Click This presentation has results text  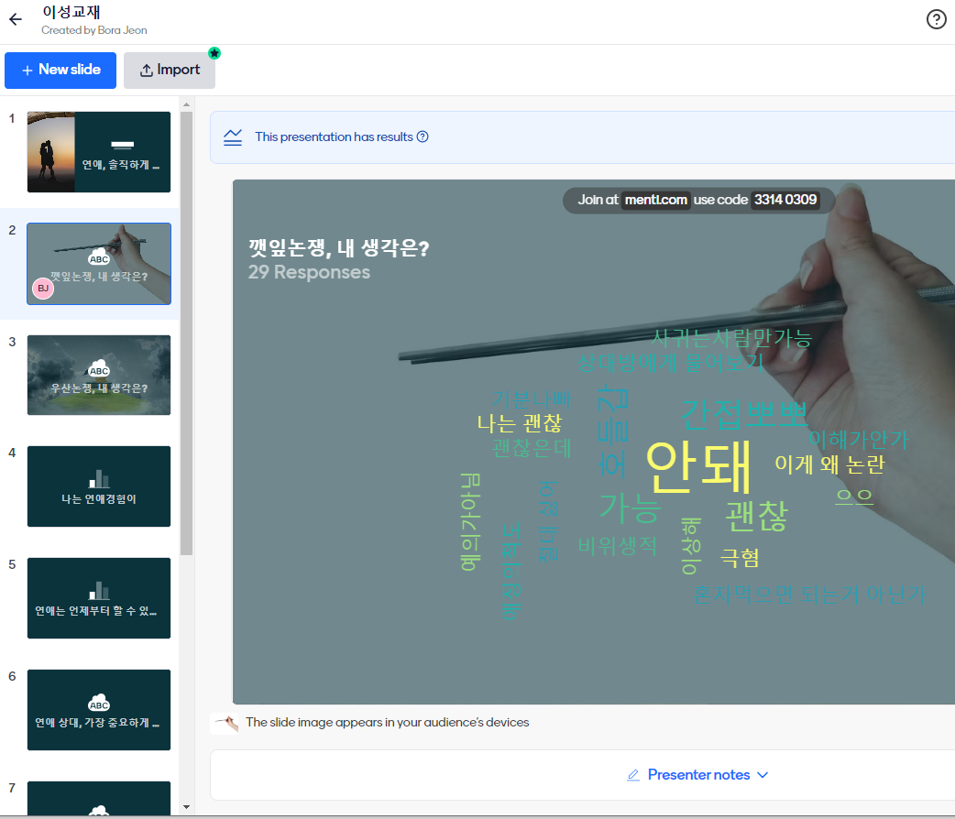[x=334, y=136]
